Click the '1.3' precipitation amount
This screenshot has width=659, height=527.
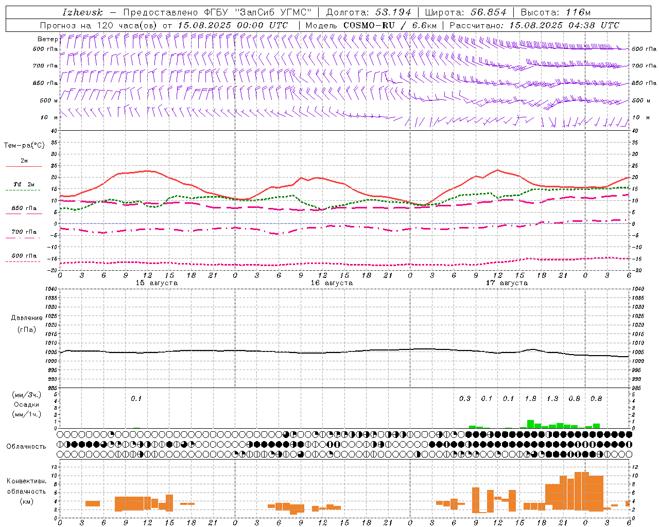click(552, 399)
